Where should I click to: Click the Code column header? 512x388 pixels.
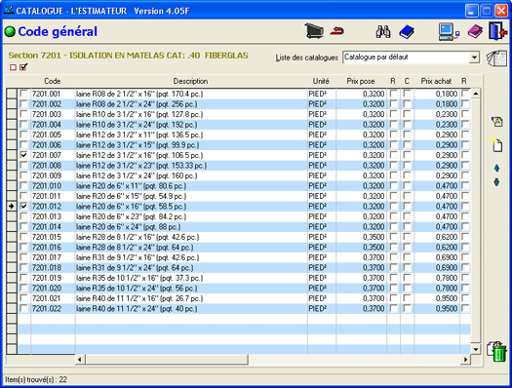point(53,81)
